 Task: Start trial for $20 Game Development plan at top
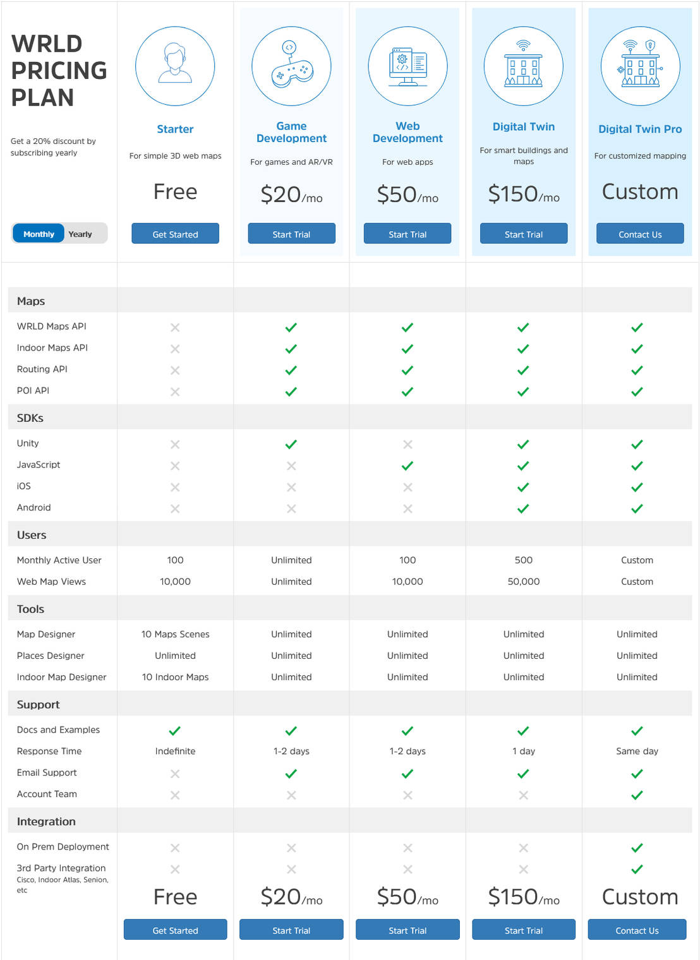point(291,234)
